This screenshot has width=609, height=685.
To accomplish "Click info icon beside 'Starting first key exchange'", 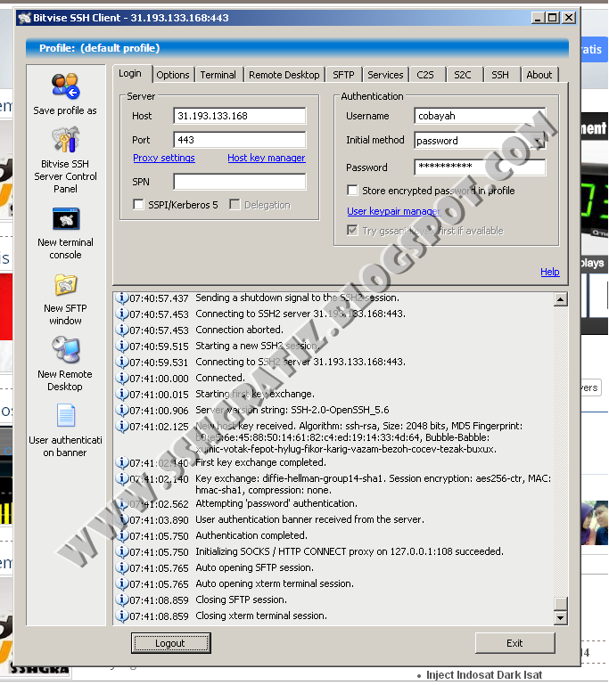I will click(x=122, y=394).
